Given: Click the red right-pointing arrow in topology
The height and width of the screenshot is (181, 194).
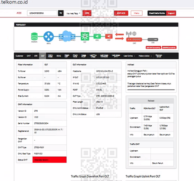Looking at the screenshot, I should tap(120, 38).
